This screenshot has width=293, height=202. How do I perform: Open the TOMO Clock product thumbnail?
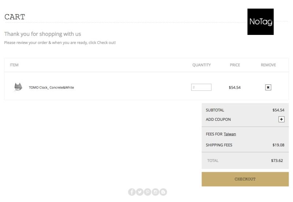[x=18, y=87]
